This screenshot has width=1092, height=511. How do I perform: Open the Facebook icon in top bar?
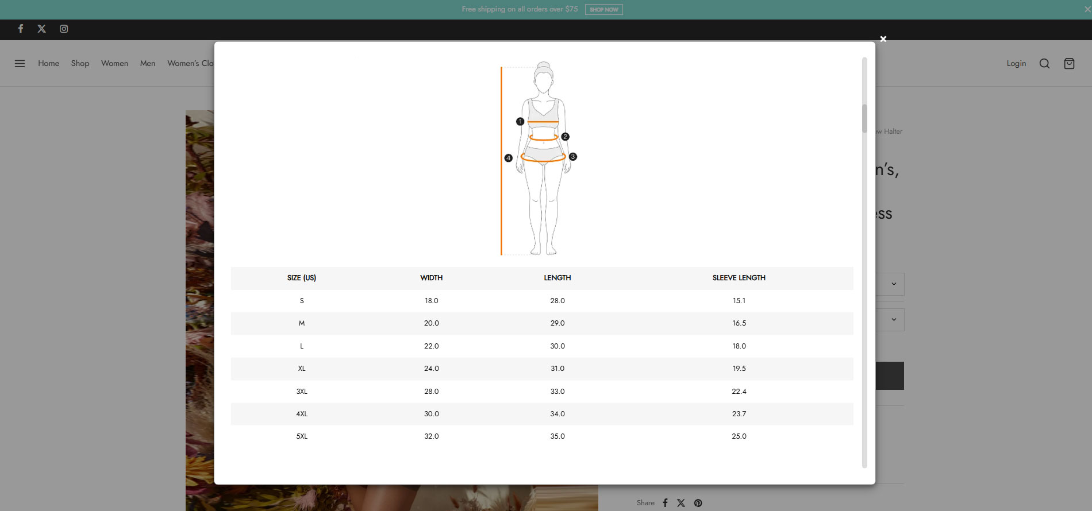[21, 29]
